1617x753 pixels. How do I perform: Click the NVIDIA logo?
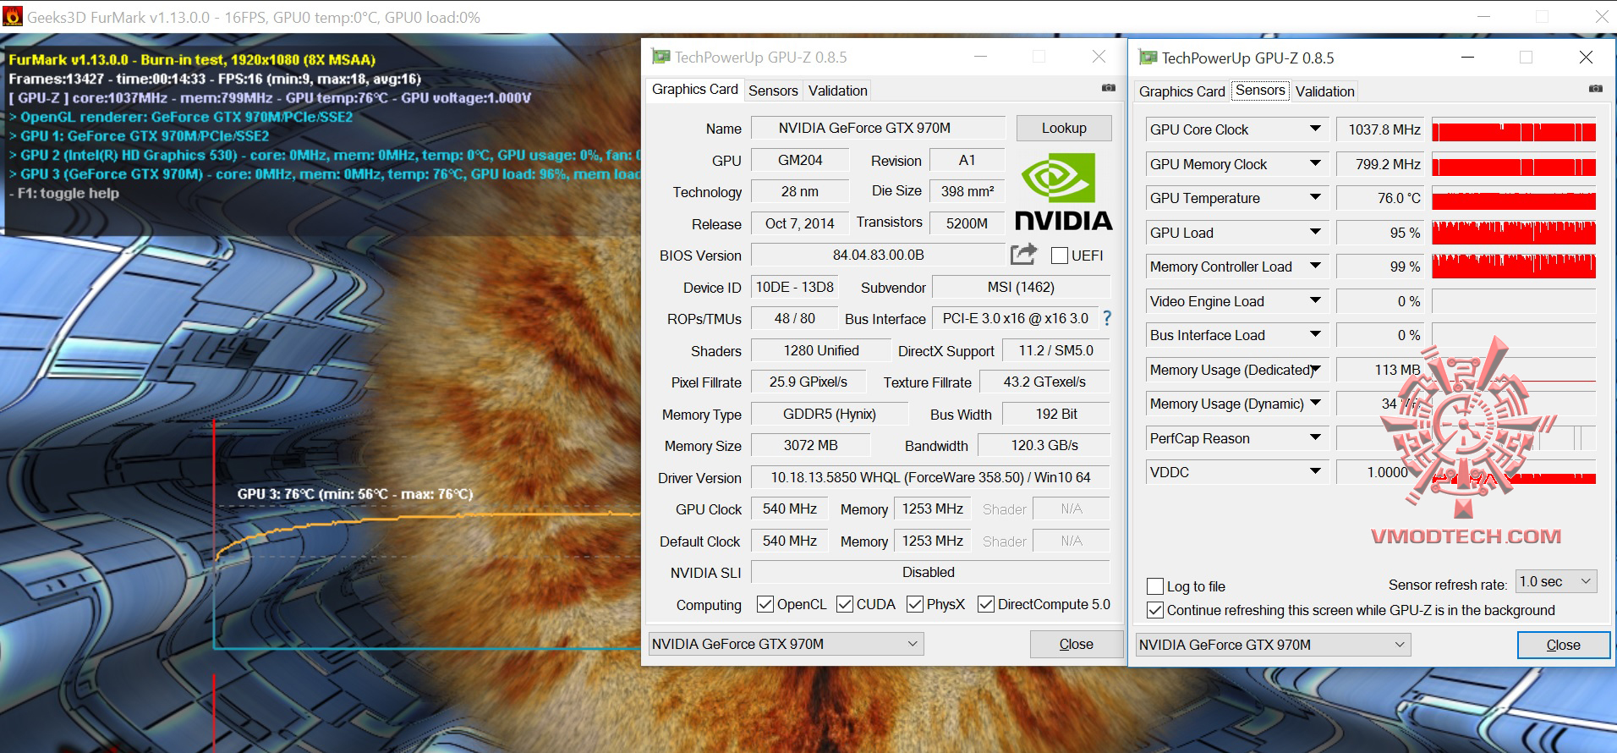pyautogui.click(x=1063, y=192)
